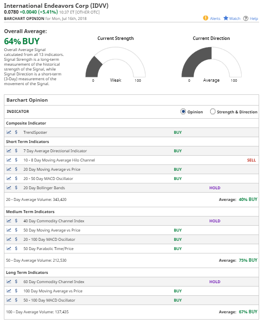Viewport: 263px width, 324px height.
Task: Click dollar icon for 20 Day Bollinger Bands
Action: pos(16,188)
